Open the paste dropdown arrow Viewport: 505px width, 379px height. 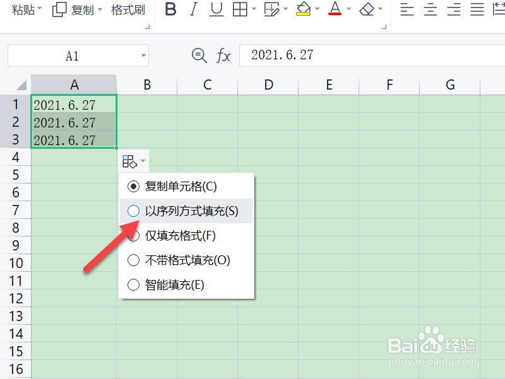(39, 8)
